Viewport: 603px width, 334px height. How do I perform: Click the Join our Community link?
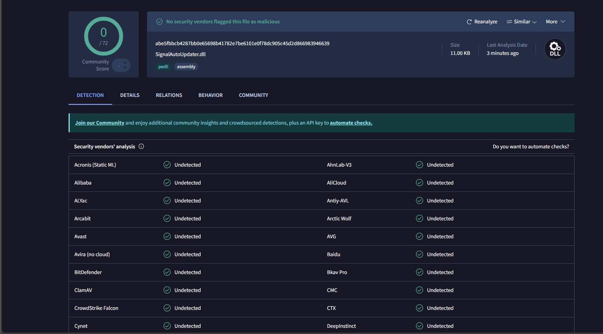tap(99, 123)
